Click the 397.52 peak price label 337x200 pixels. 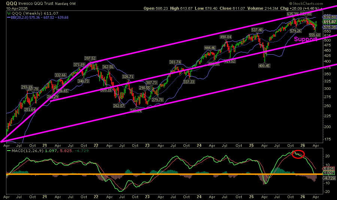click(x=90, y=58)
